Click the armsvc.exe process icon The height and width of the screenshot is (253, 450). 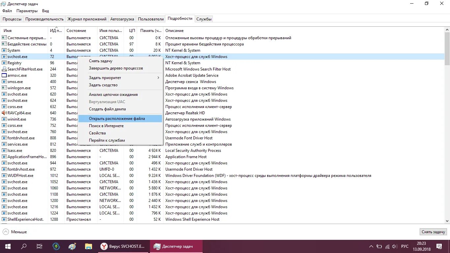coord(4,75)
